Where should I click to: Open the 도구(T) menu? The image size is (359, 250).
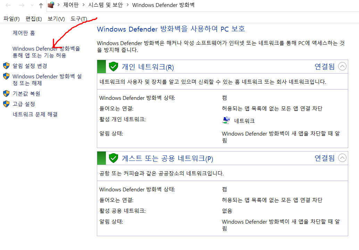[79, 19]
